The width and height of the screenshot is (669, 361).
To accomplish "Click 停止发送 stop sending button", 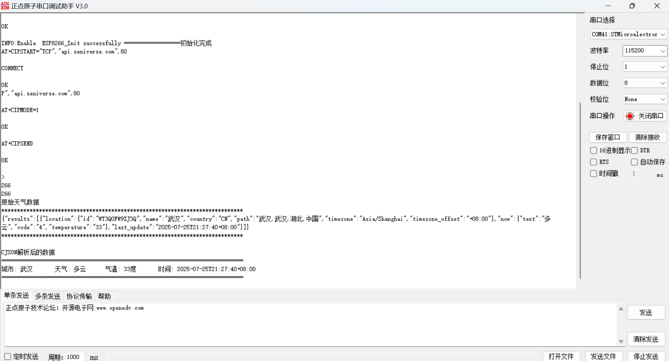I will pyautogui.click(x=646, y=356).
